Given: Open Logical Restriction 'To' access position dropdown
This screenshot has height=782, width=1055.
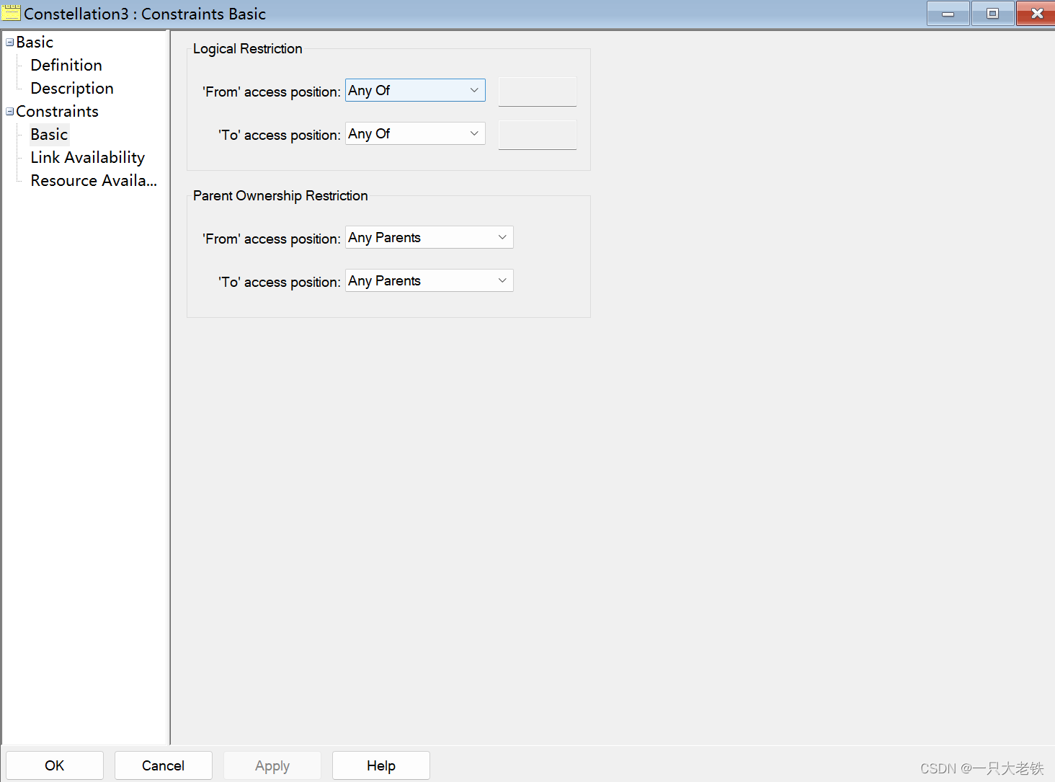Looking at the screenshot, I should (415, 133).
